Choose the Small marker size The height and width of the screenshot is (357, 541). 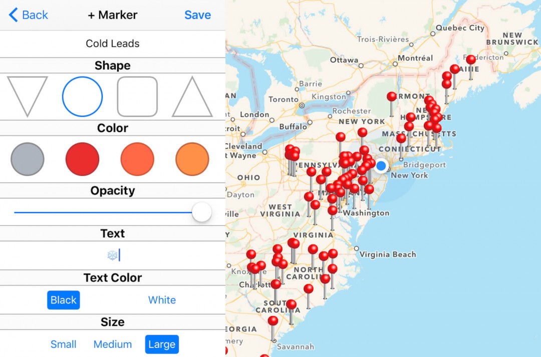63,344
